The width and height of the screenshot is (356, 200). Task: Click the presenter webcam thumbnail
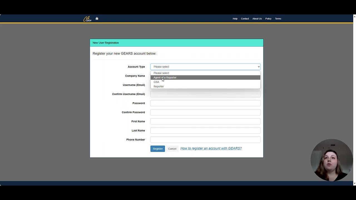click(x=332, y=160)
